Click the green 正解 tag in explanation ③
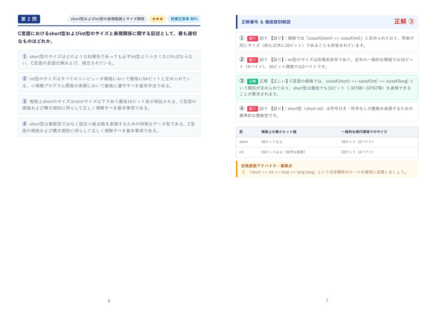Viewport: 436px width, 310px height. tap(252, 81)
